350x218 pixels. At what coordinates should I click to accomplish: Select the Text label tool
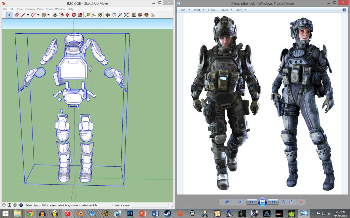click(x=94, y=15)
